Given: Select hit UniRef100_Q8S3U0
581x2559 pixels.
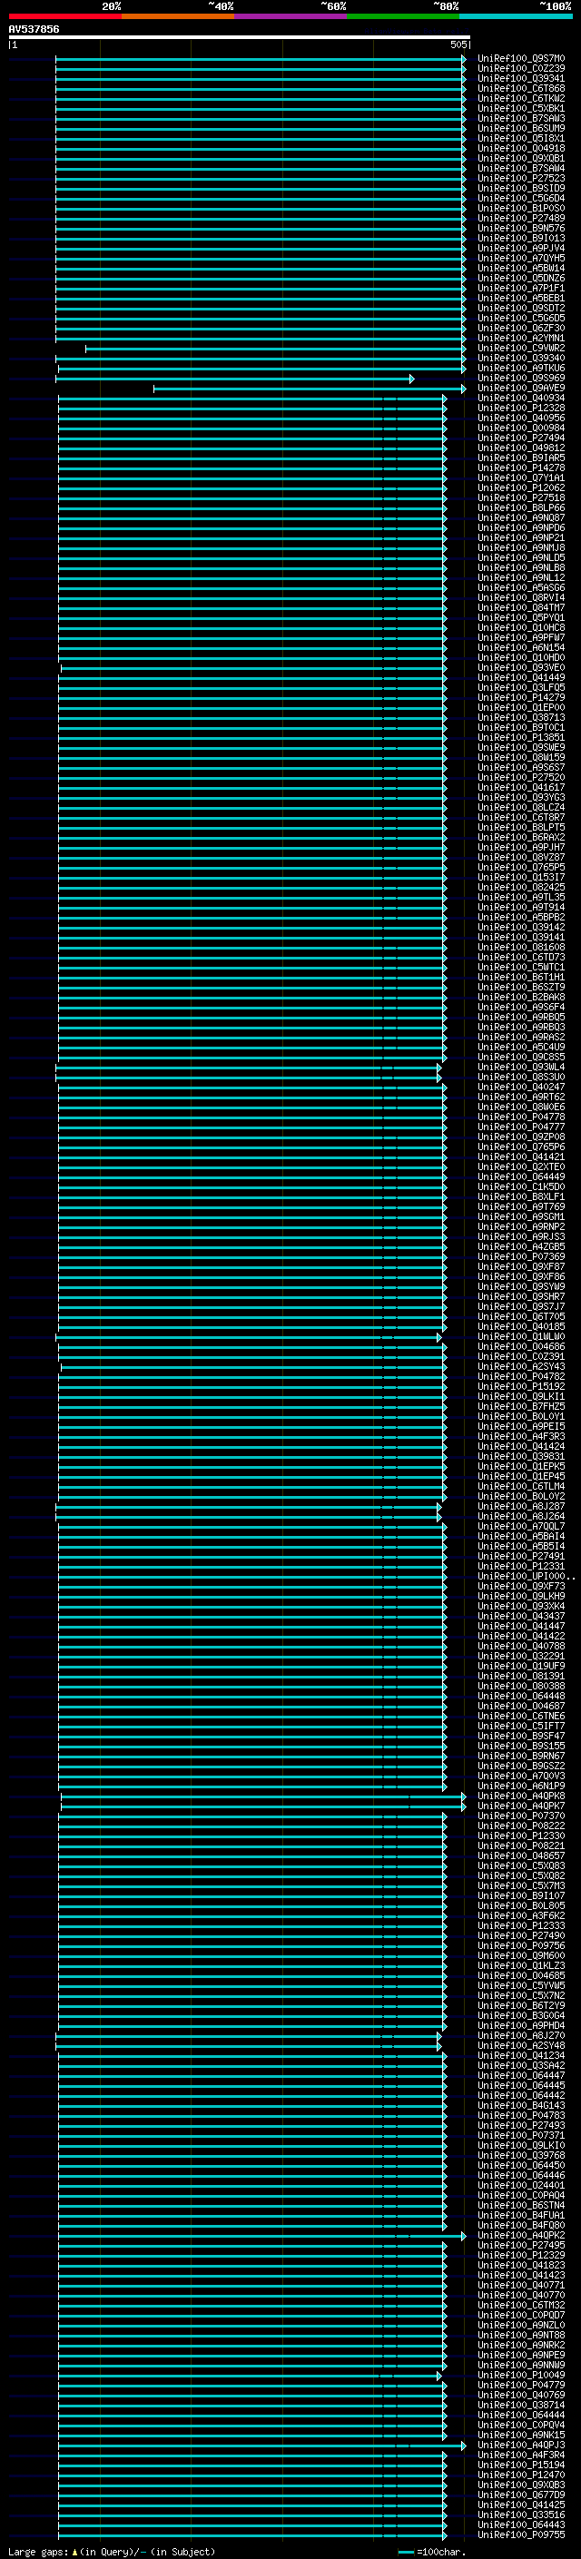Looking at the screenshot, I should click(x=520, y=1077).
